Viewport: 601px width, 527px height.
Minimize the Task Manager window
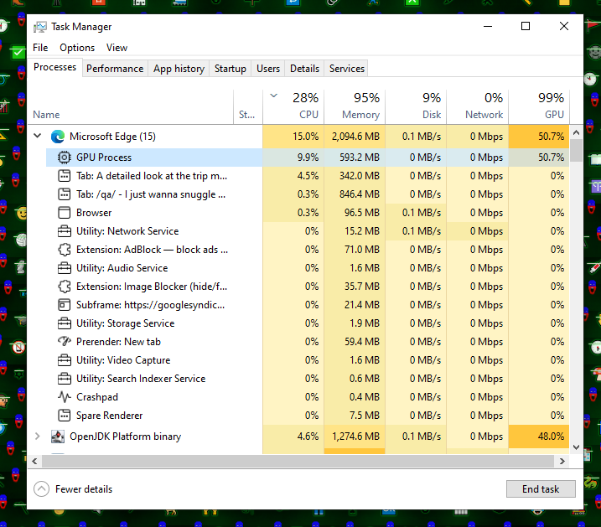pos(488,26)
